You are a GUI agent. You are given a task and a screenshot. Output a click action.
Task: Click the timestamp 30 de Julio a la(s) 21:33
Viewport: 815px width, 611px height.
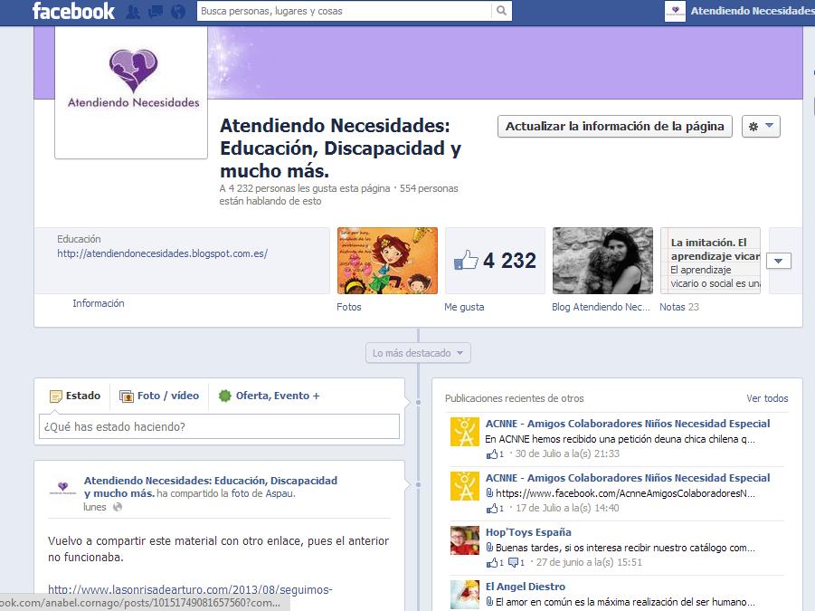click(567, 453)
